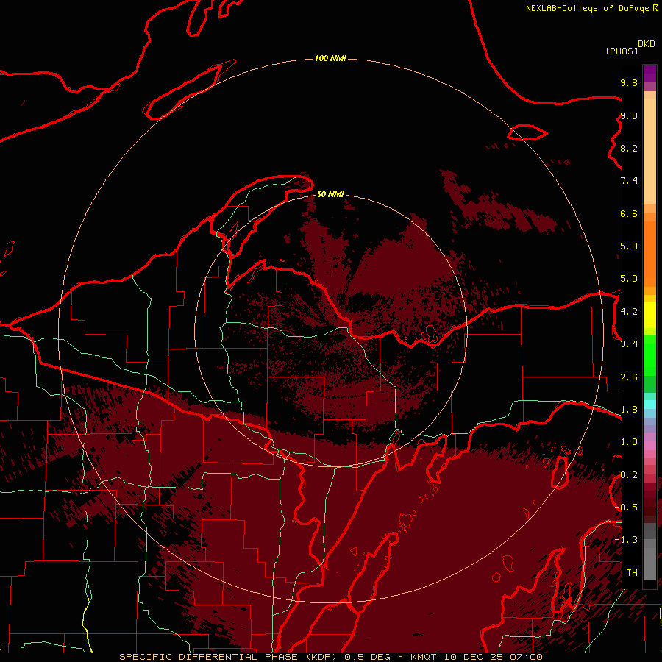The width and height of the screenshot is (662, 662).
Task: Click the 10 DEC 25 date text
Action: tap(474, 657)
